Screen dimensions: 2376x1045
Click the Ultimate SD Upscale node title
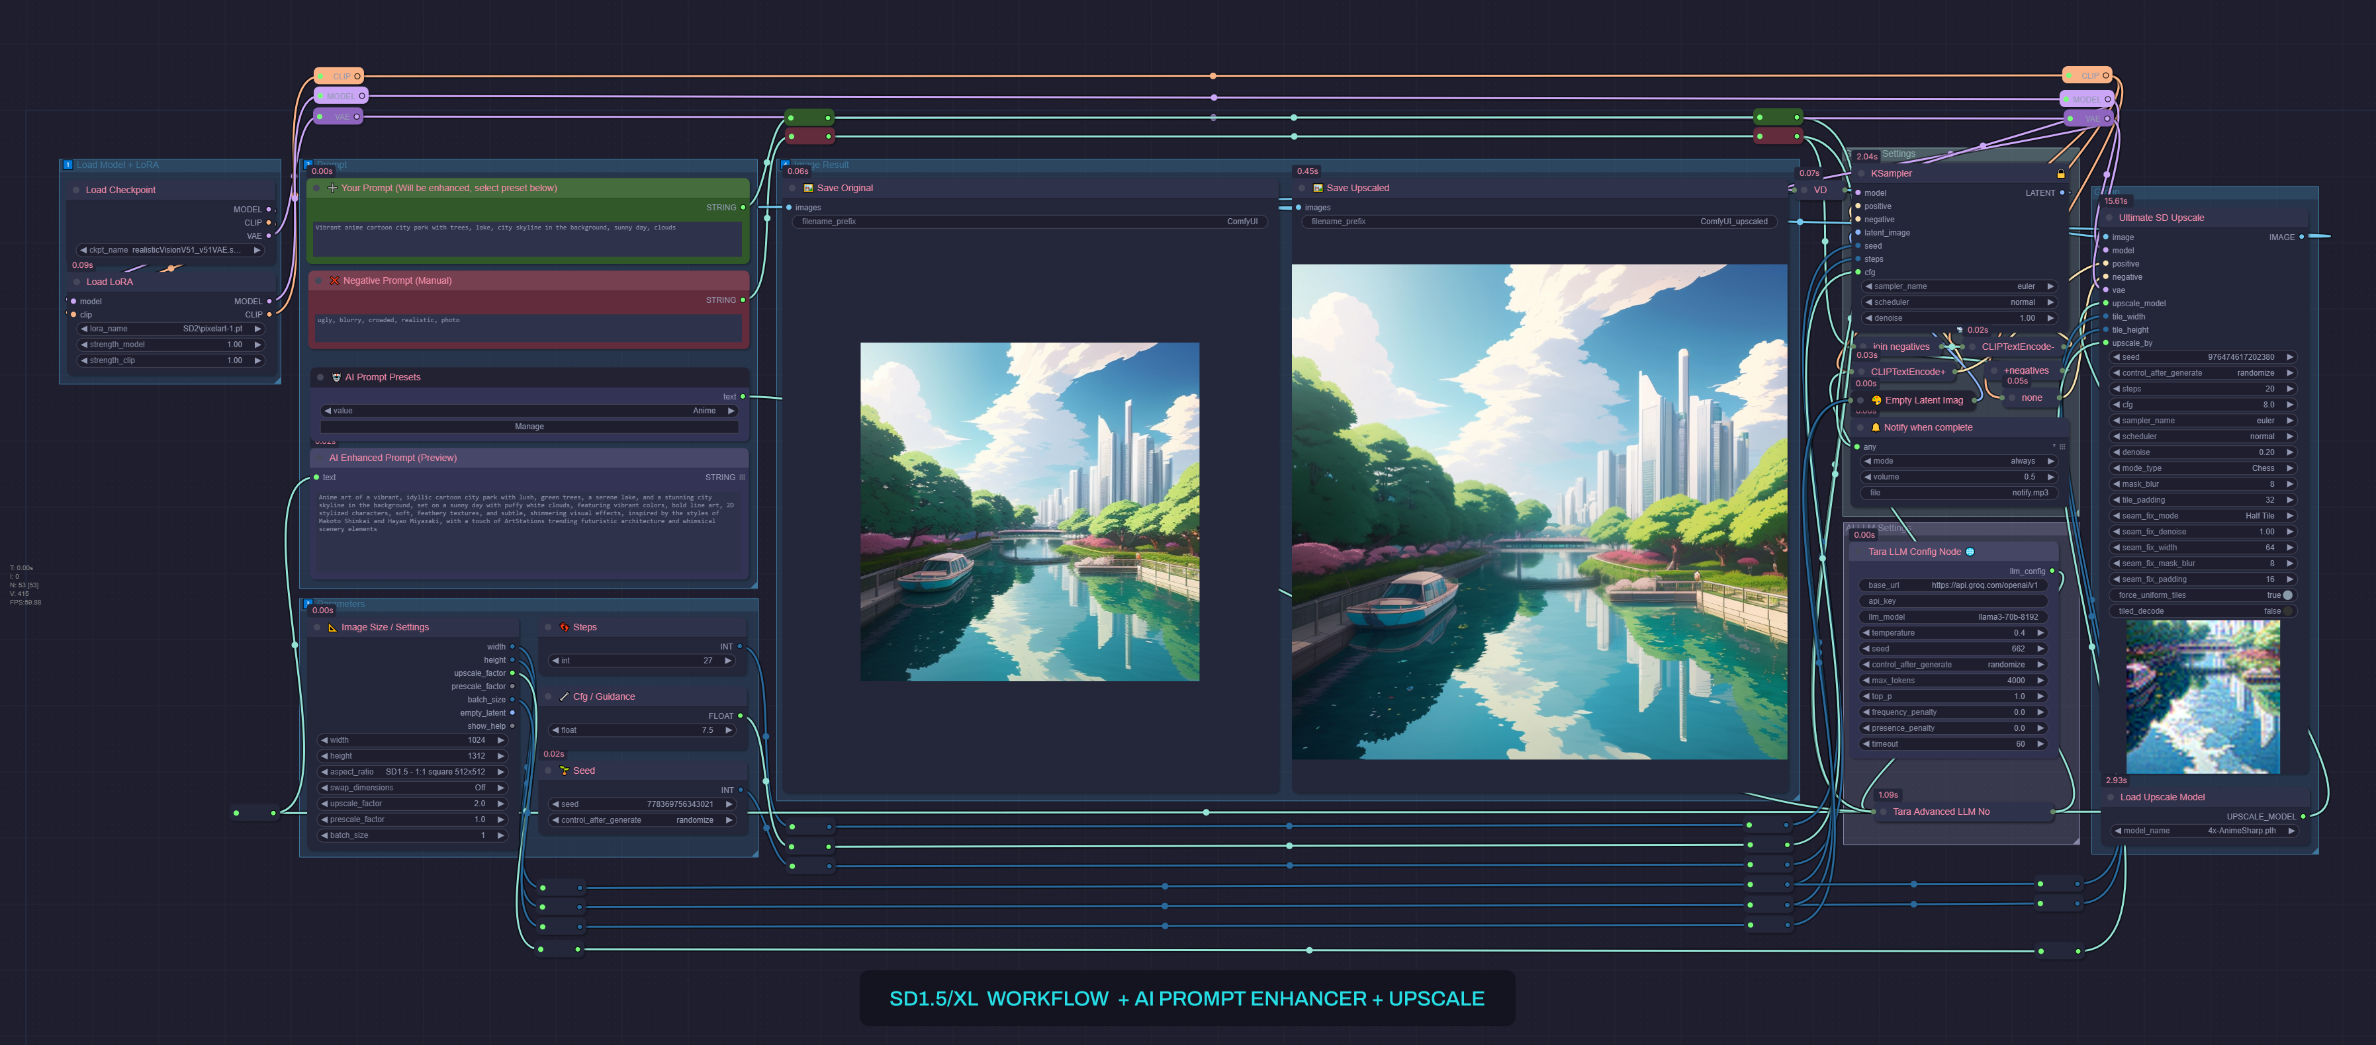click(2161, 218)
